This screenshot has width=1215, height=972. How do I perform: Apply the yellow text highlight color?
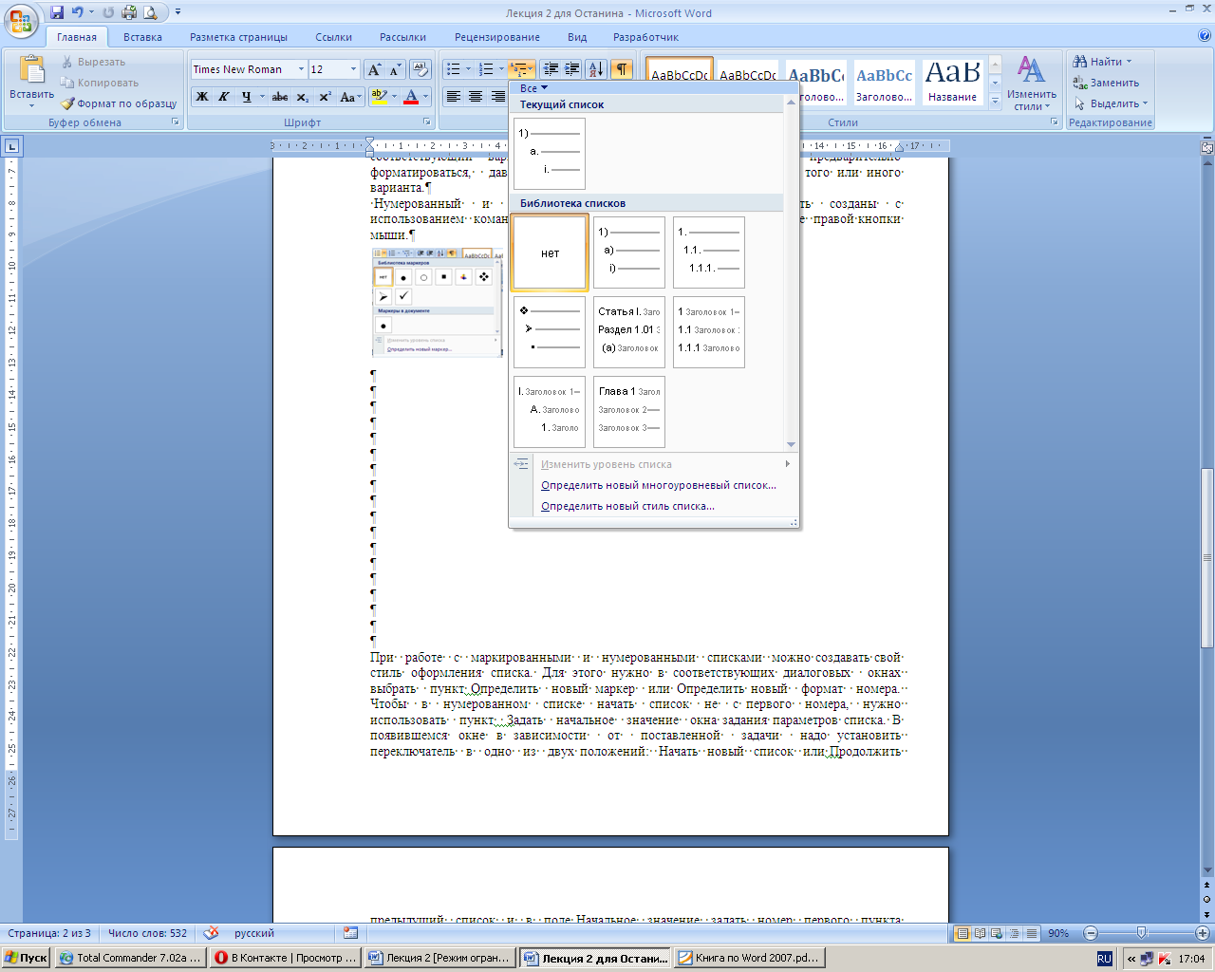click(379, 97)
